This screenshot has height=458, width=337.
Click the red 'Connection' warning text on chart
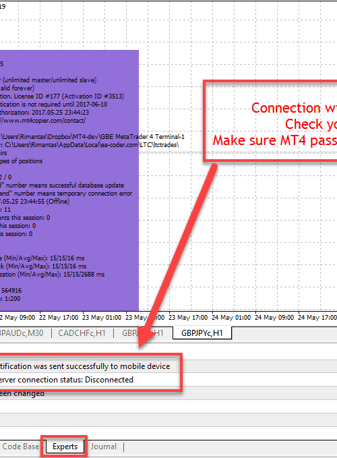click(x=294, y=108)
